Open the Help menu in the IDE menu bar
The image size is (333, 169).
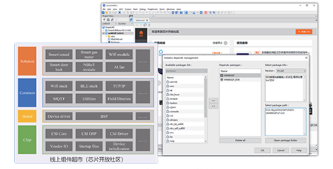(179, 9)
